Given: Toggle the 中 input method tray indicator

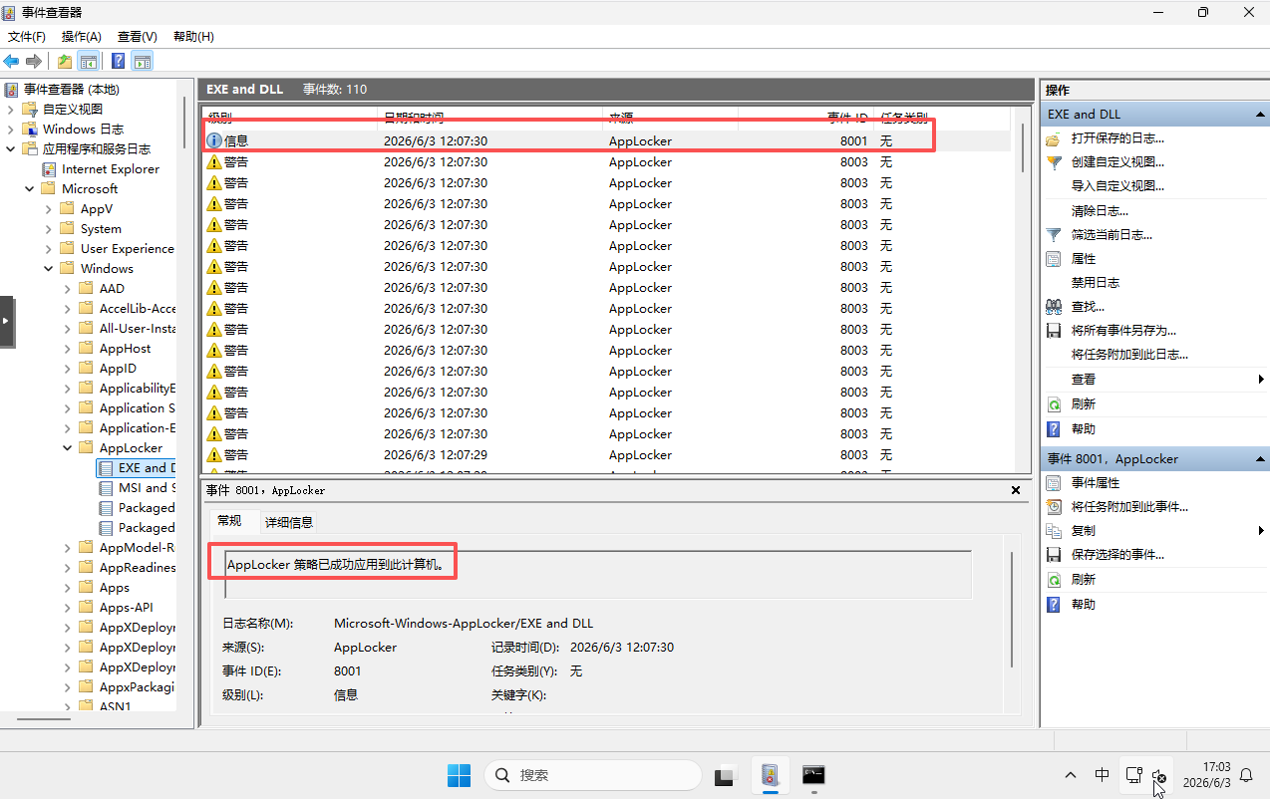Looking at the screenshot, I should (x=1102, y=775).
